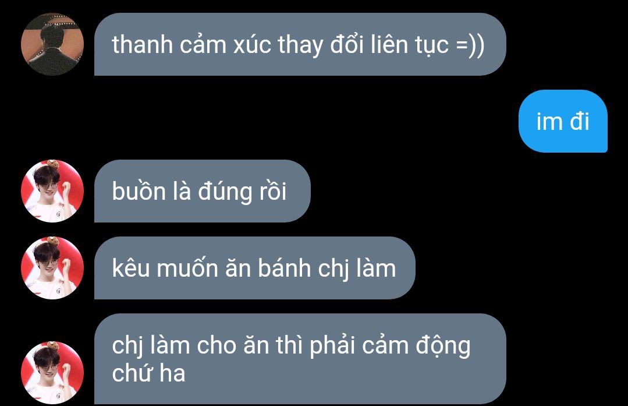Click the cookie sticker atop the second avatar
This screenshot has height=406, width=628.
click(x=52, y=164)
